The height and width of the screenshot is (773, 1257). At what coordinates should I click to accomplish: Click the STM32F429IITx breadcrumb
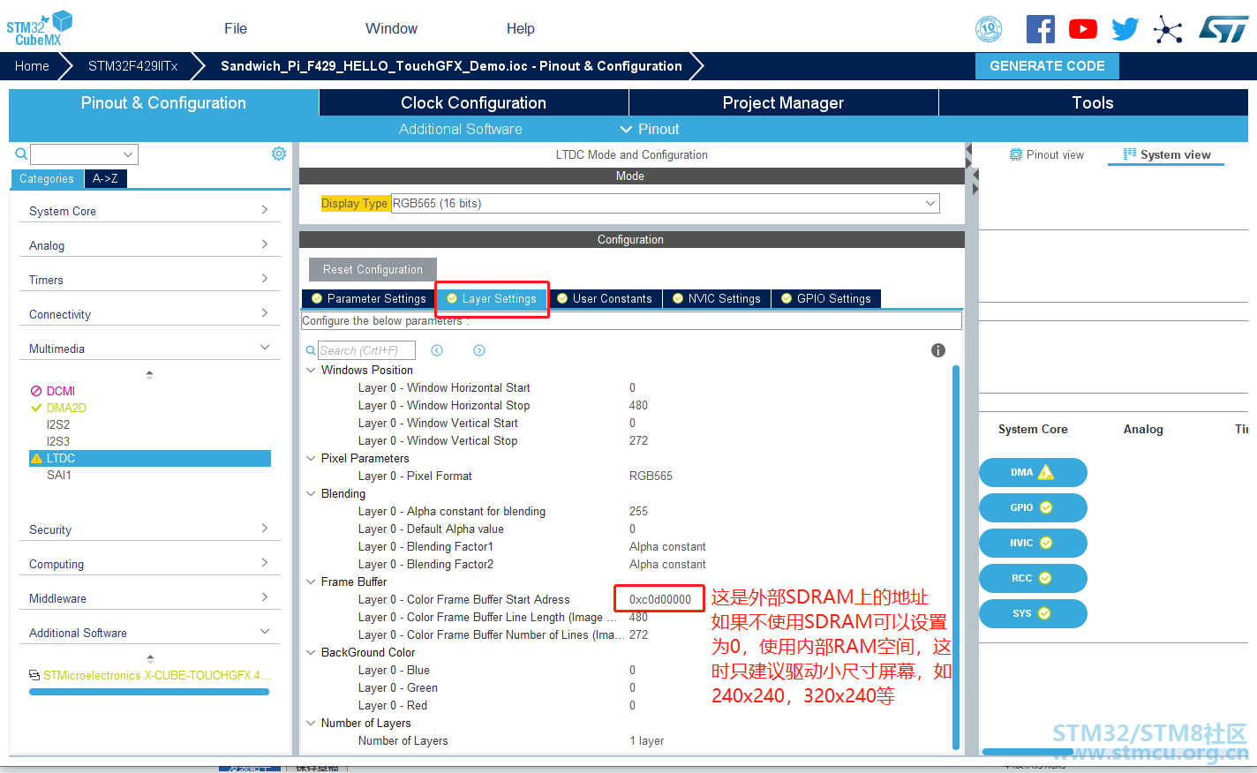(x=133, y=66)
